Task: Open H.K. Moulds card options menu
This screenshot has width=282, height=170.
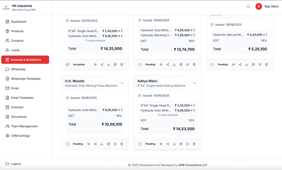Action: (122, 83)
